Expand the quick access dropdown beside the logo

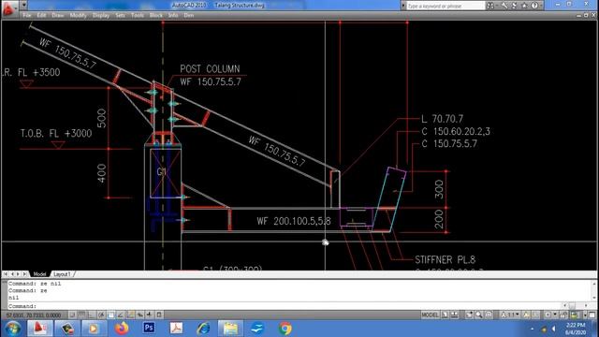coord(23,6)
